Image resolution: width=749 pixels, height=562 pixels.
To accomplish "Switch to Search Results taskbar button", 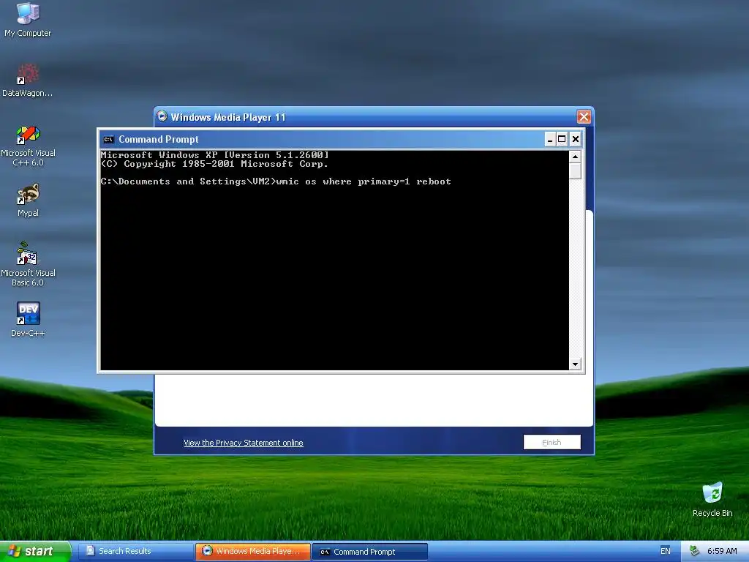I will point(135,551).
